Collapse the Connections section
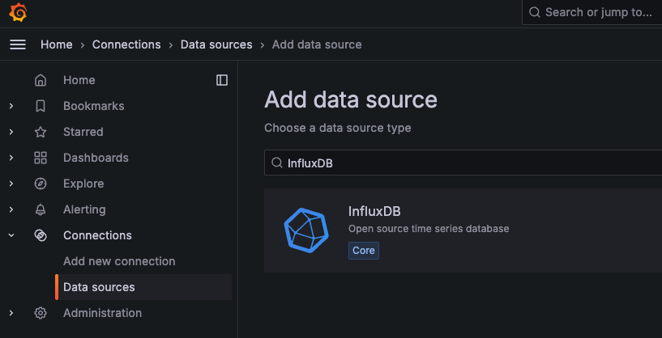 point(11,235)
